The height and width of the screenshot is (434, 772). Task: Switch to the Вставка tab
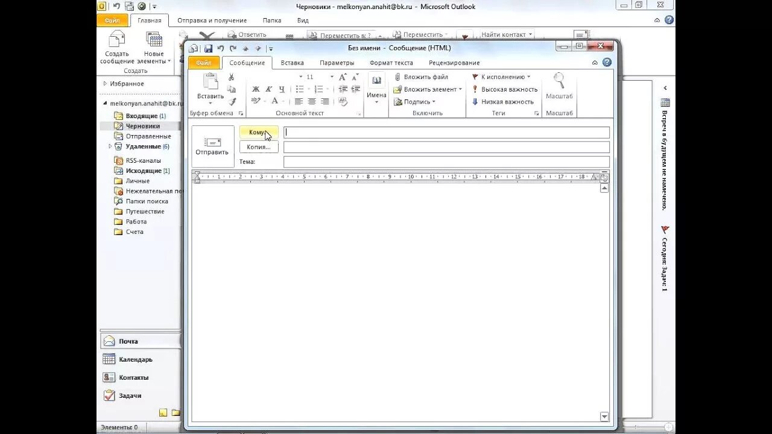(x=293, y=63)
